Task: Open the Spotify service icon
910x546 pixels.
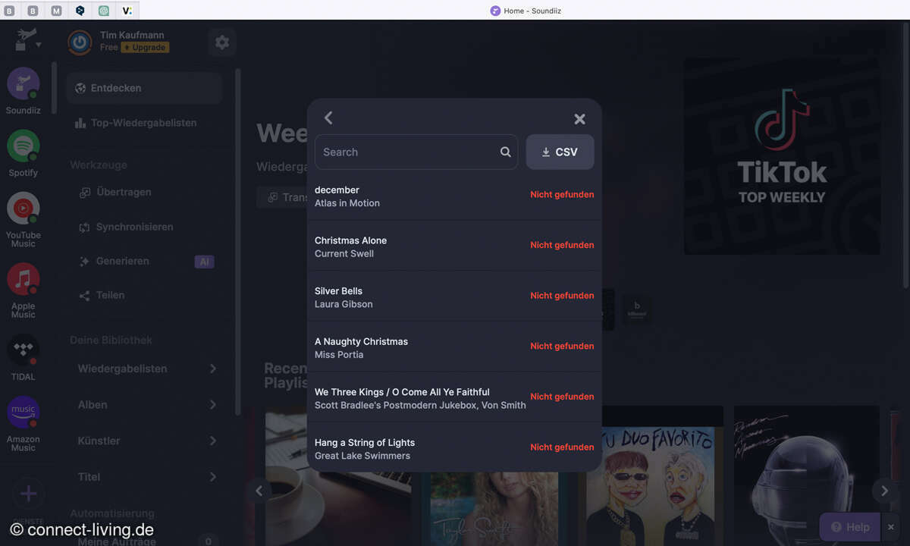Action: coord(24,146)
